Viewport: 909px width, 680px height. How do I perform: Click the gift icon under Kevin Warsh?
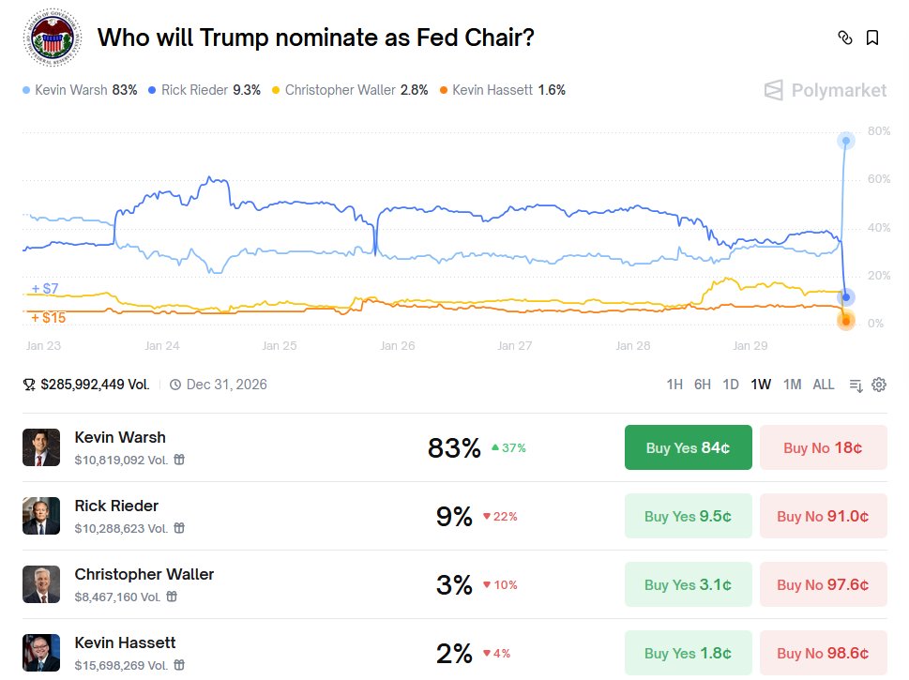coord(179,460)
